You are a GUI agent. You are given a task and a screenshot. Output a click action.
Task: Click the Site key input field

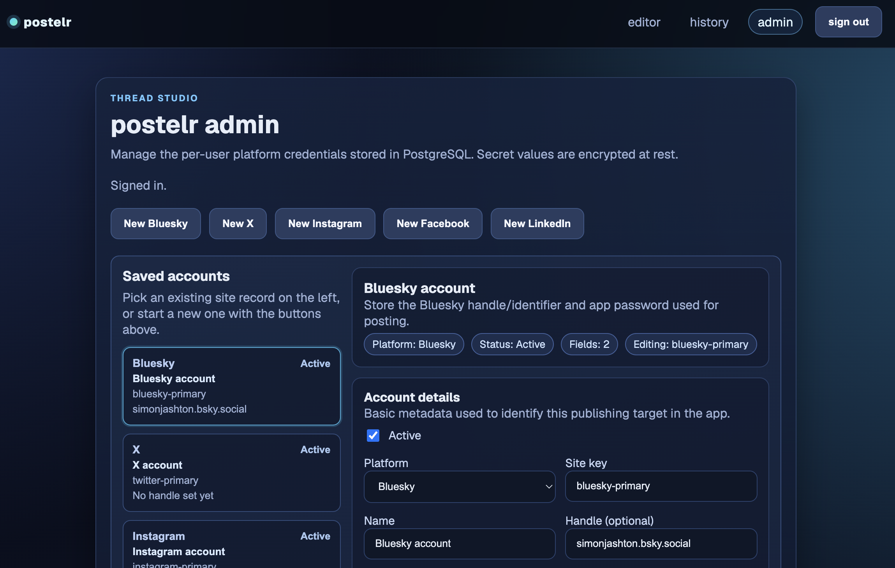pos(661,486)
